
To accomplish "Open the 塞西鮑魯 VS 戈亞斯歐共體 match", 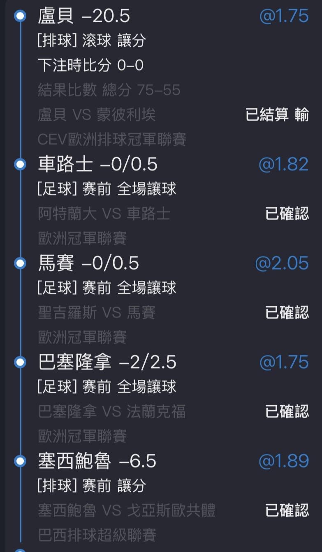I will tap(127, 510).
